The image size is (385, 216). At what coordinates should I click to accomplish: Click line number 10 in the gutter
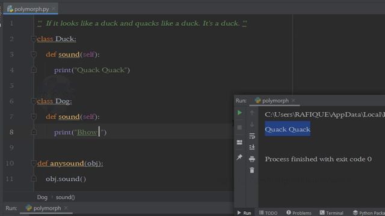[10, 163]
